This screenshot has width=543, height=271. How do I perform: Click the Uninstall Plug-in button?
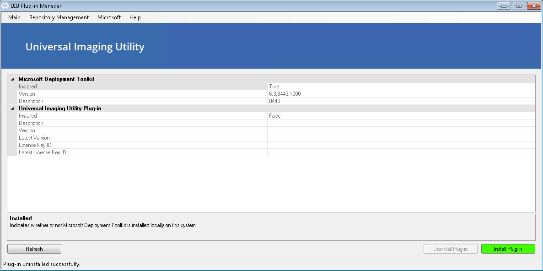pos(450,249)
